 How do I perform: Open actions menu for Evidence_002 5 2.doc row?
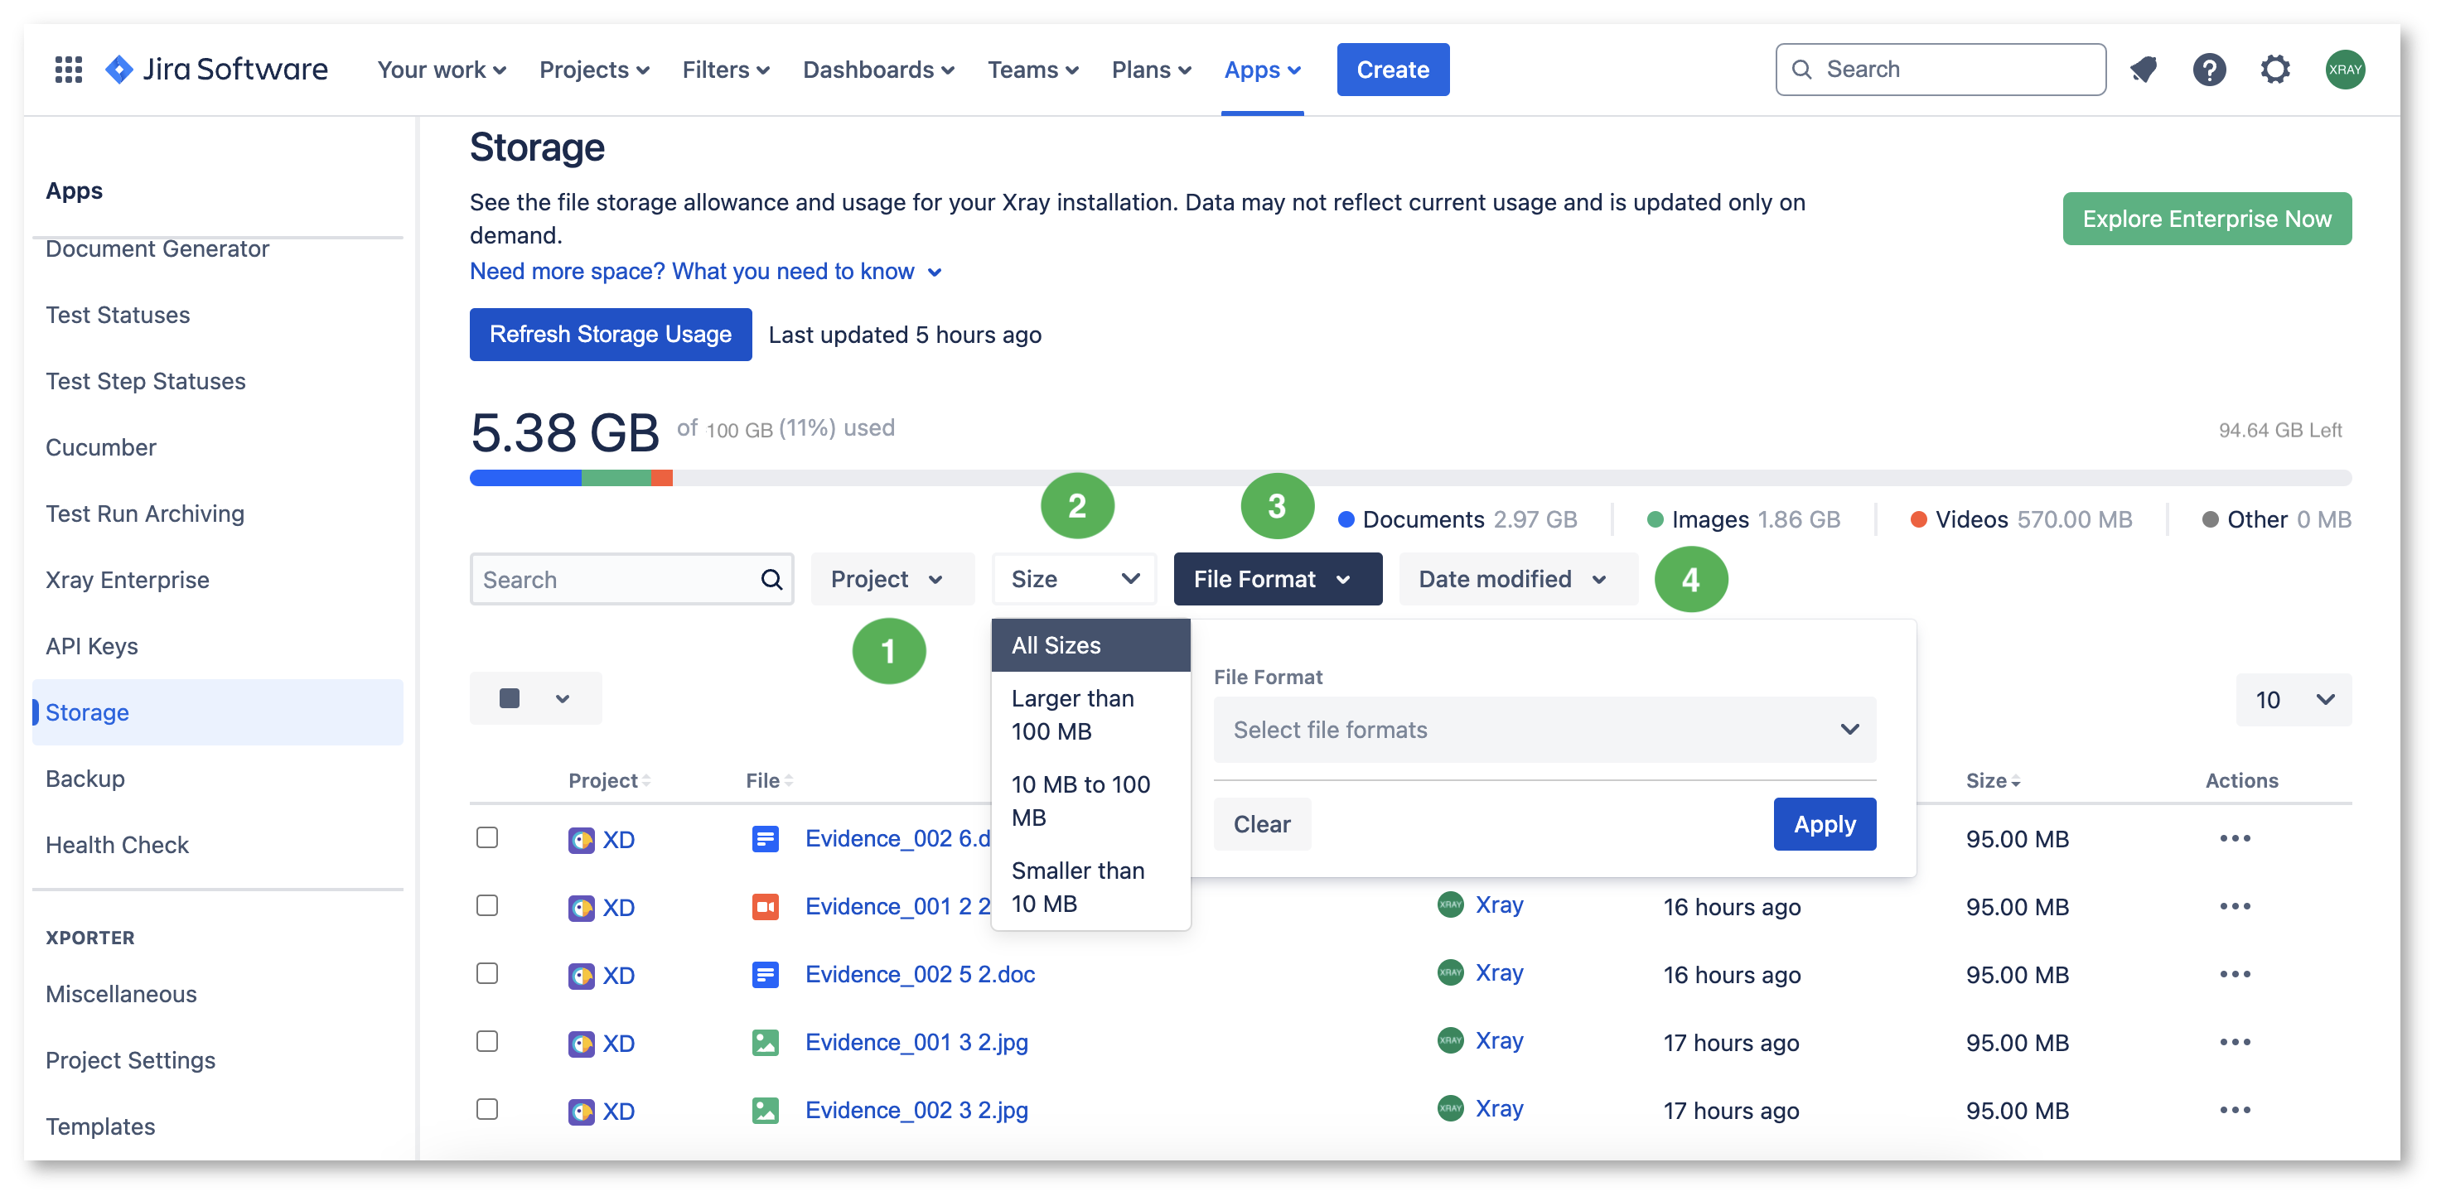pyautogui.click(x=2235, y=974)
